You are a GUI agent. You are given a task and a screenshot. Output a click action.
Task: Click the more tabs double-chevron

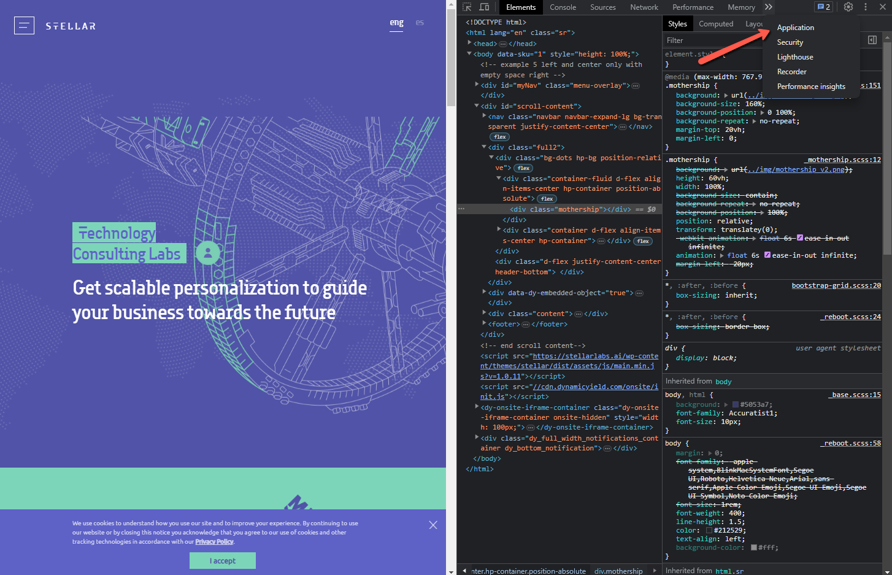[769, 7]
